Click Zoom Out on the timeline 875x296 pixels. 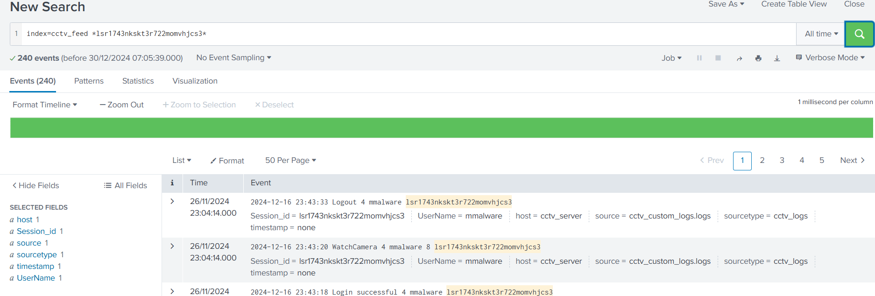pos(122,105)
